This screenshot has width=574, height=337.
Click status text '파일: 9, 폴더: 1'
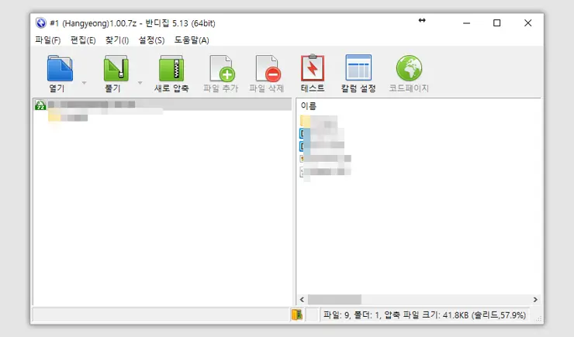[352, 315]
